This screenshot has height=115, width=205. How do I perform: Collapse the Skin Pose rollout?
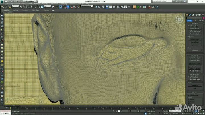tap(195, 93)
